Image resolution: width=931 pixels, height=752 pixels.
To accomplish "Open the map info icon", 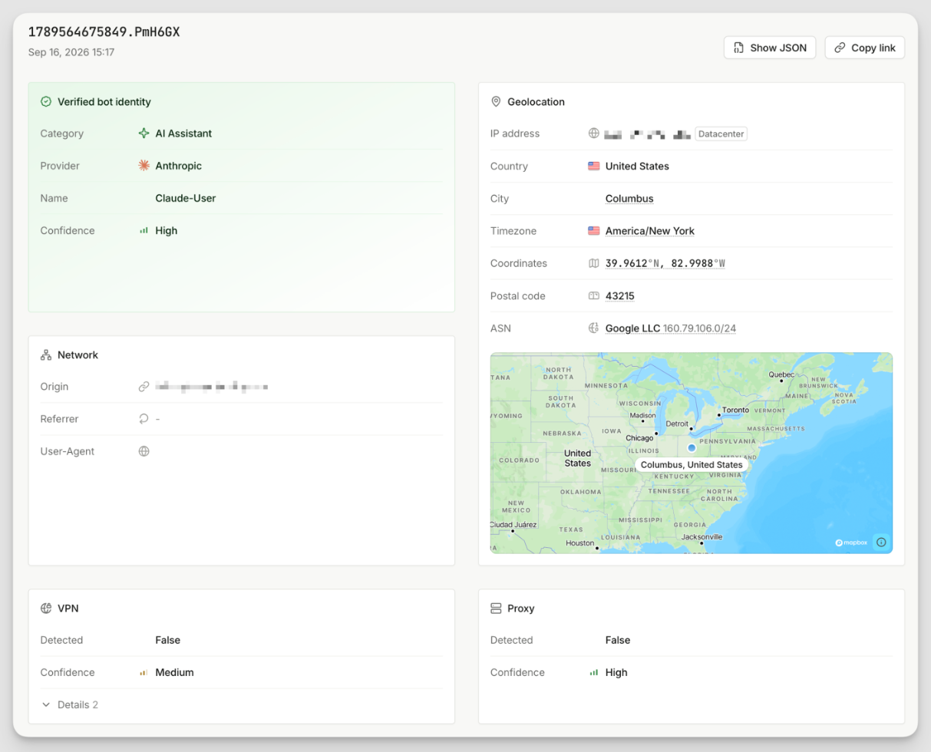I will 881,542.
